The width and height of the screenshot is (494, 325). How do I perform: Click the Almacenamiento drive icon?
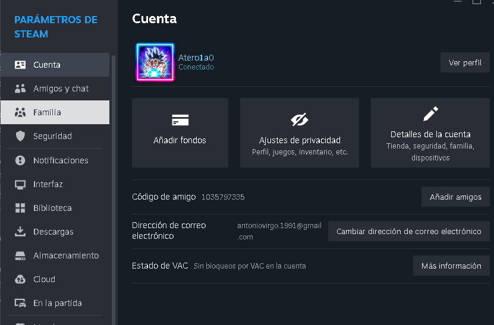click(20, 255)
